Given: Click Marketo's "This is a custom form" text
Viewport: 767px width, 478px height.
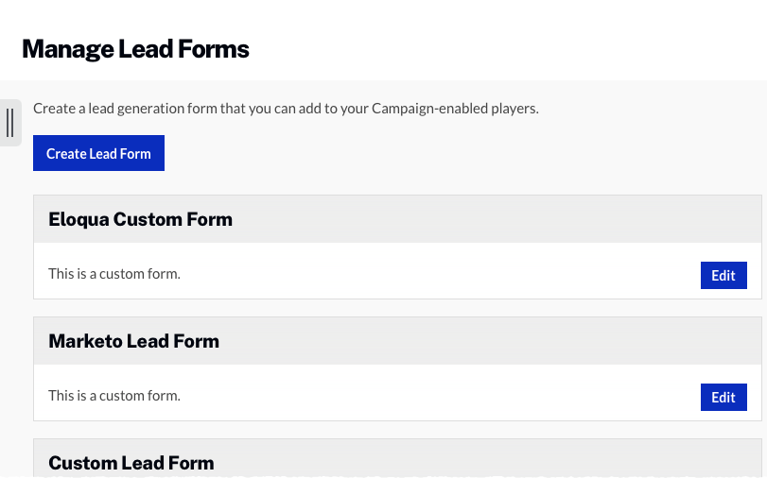Looking at the screenshot, I should [113, 396].
